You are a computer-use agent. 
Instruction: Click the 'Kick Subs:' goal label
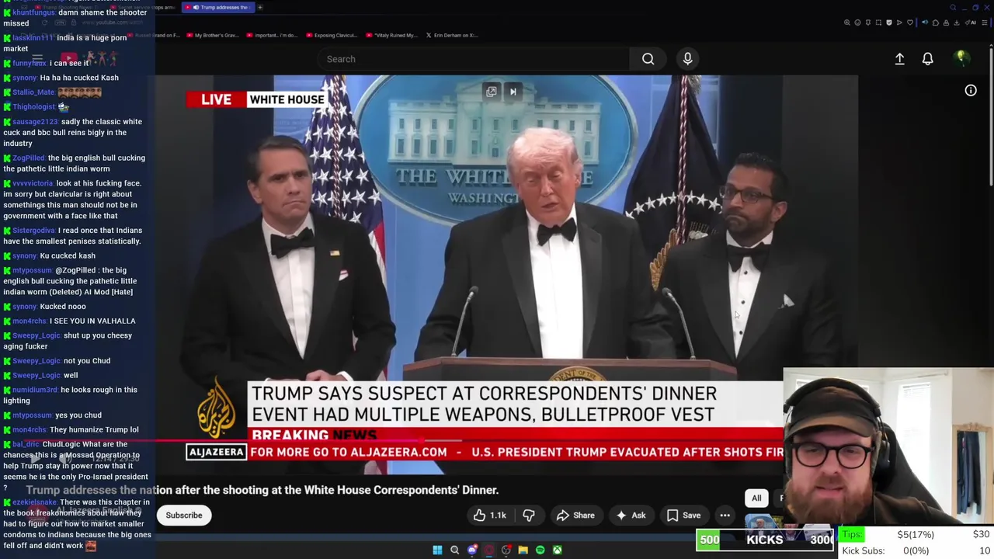point(864,550)
